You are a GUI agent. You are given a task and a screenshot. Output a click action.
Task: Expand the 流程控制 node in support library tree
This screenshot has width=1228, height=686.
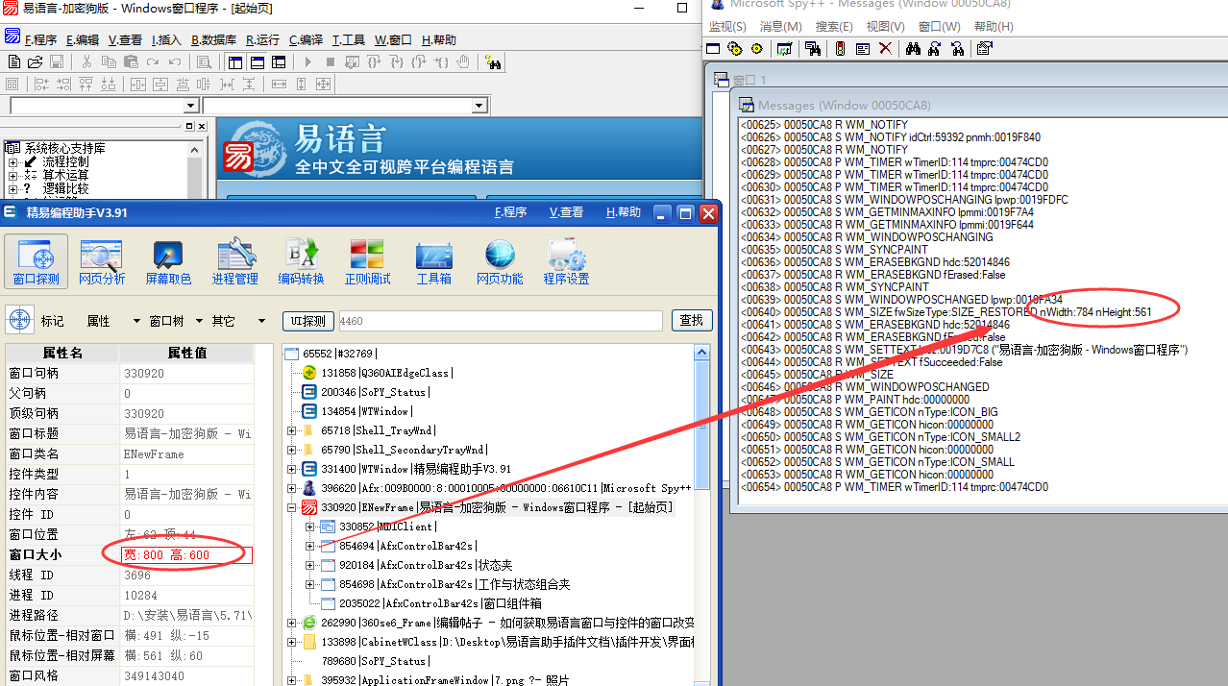tap(13, 162)
